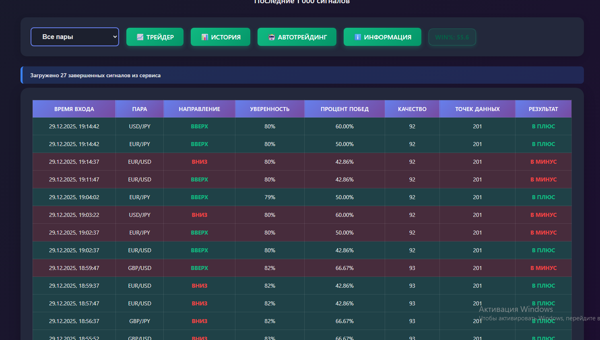
Task: Click the entry time 29.12.2025, 18:57:47
Action: pyautogui.click(x=74, y=303)
